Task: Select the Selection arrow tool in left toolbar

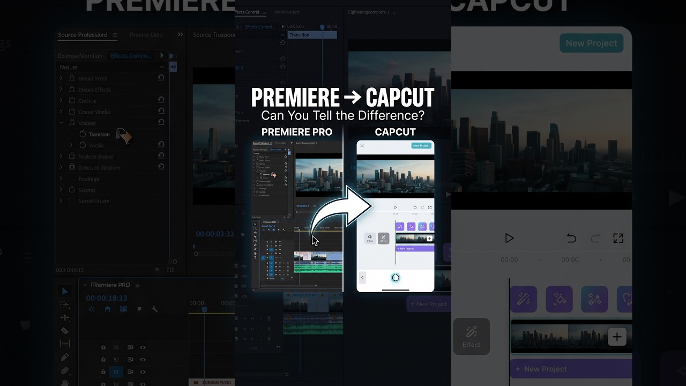Action: (64, 291)
